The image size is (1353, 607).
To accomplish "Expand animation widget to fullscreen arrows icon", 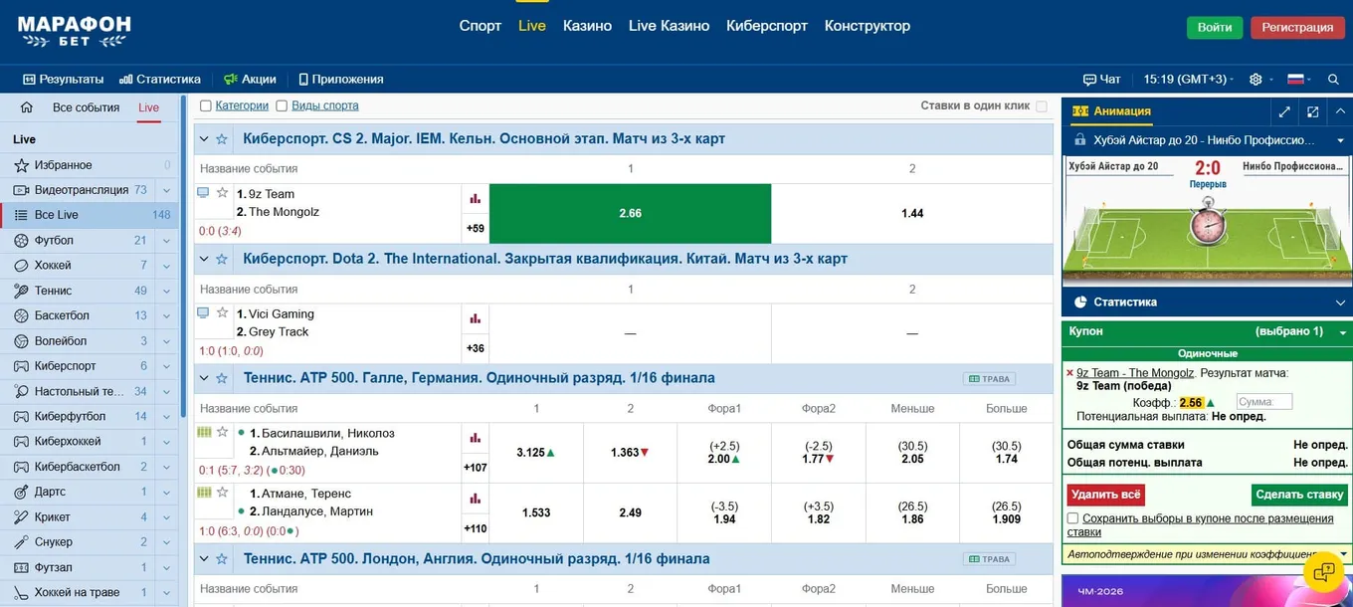I will pos(1284,111).
